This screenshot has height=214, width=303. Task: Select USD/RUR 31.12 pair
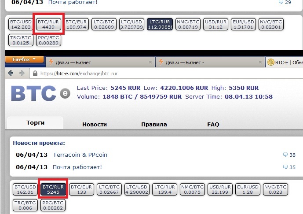(x=215, y=24)
